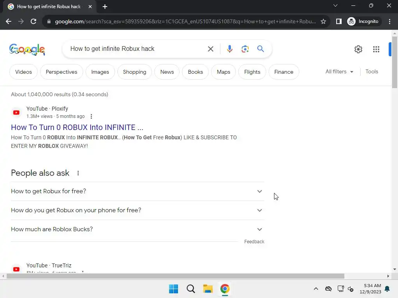Open the Google apps grid
Image resolution: width=398 pixels, height=298 pixels.
[376, 49]
